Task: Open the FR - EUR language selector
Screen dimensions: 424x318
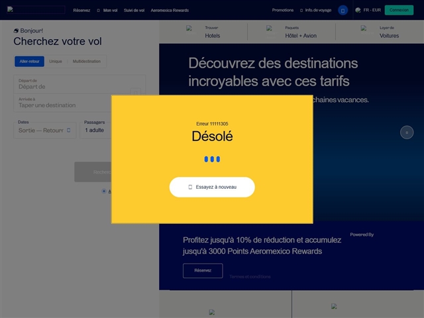Action: (x=372, y=11)
